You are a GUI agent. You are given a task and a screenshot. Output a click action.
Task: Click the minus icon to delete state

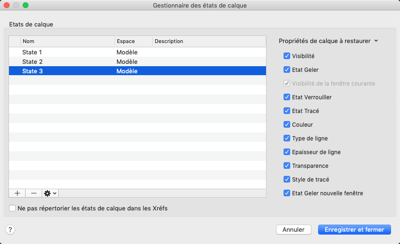(34, 193)
